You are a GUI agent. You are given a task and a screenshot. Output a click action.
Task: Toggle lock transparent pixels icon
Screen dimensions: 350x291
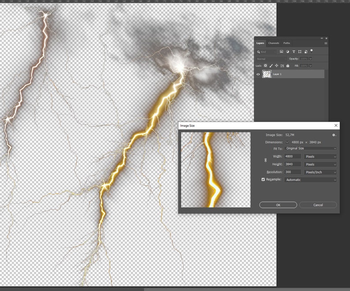(x=265, y=66)
